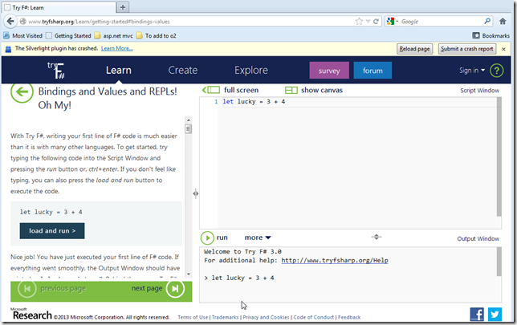Image resolution: width=517 pixels, height=325 pixels.
Task: Open the Most Visited bookmark
Action: (22, 35)
